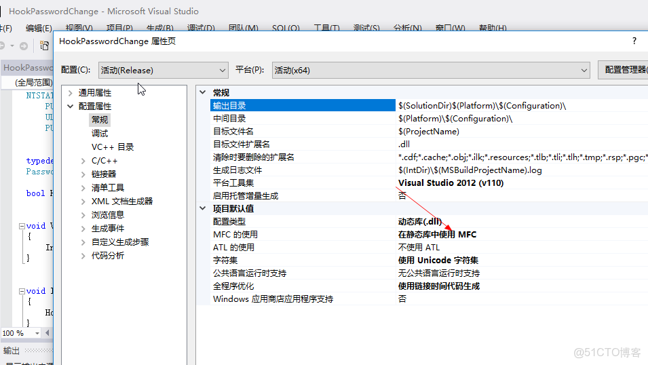This screenshot has width=648, height=365.
Task: Open the 配置管理器 button
Action: 624,70
